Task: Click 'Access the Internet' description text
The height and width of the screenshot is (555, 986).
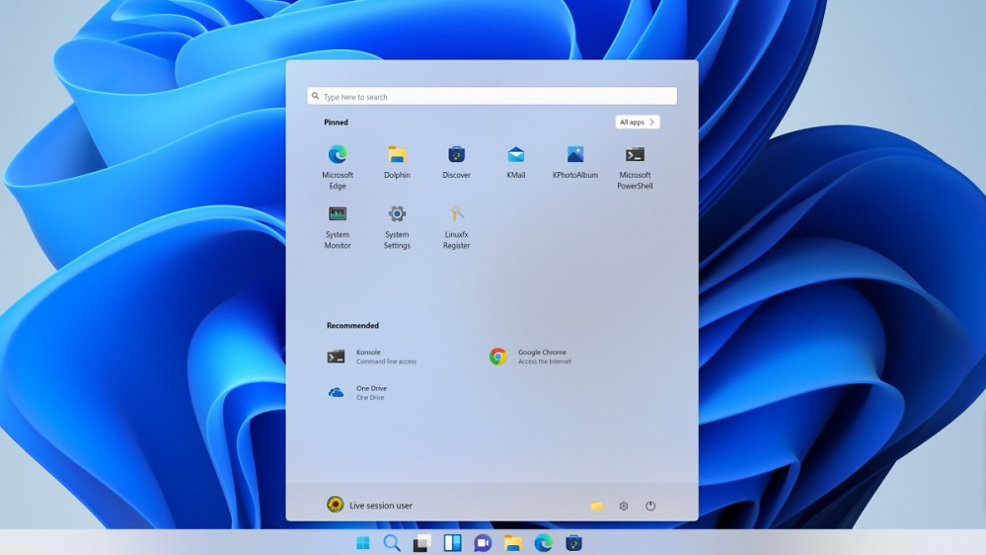Action: click(545, 361)
